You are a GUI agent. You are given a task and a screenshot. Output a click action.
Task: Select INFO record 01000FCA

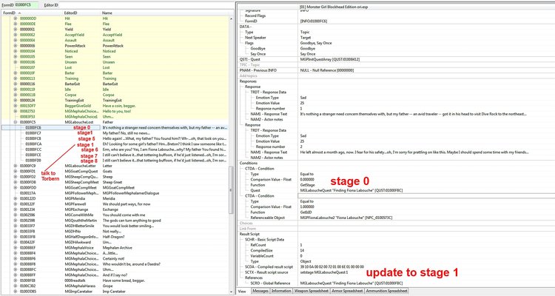[x=115, y=144]
